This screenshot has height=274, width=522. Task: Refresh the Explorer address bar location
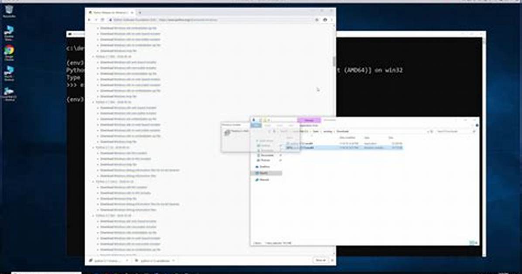pyautogui.click(x=432, y=131)
